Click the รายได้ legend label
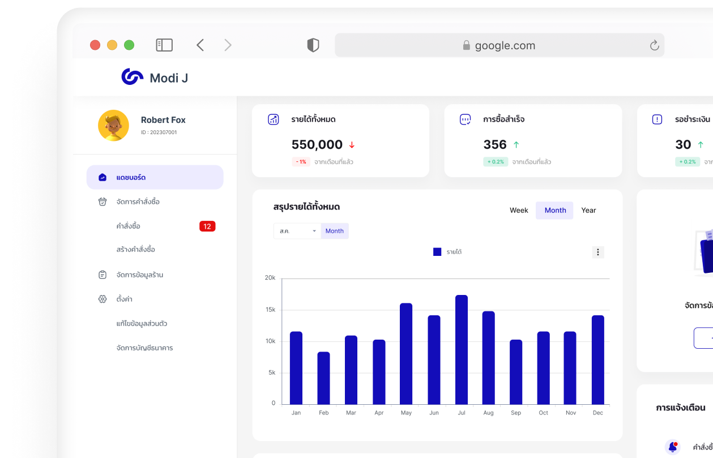The height and width of the screenshot is (458, 713). tap(454, 252)
